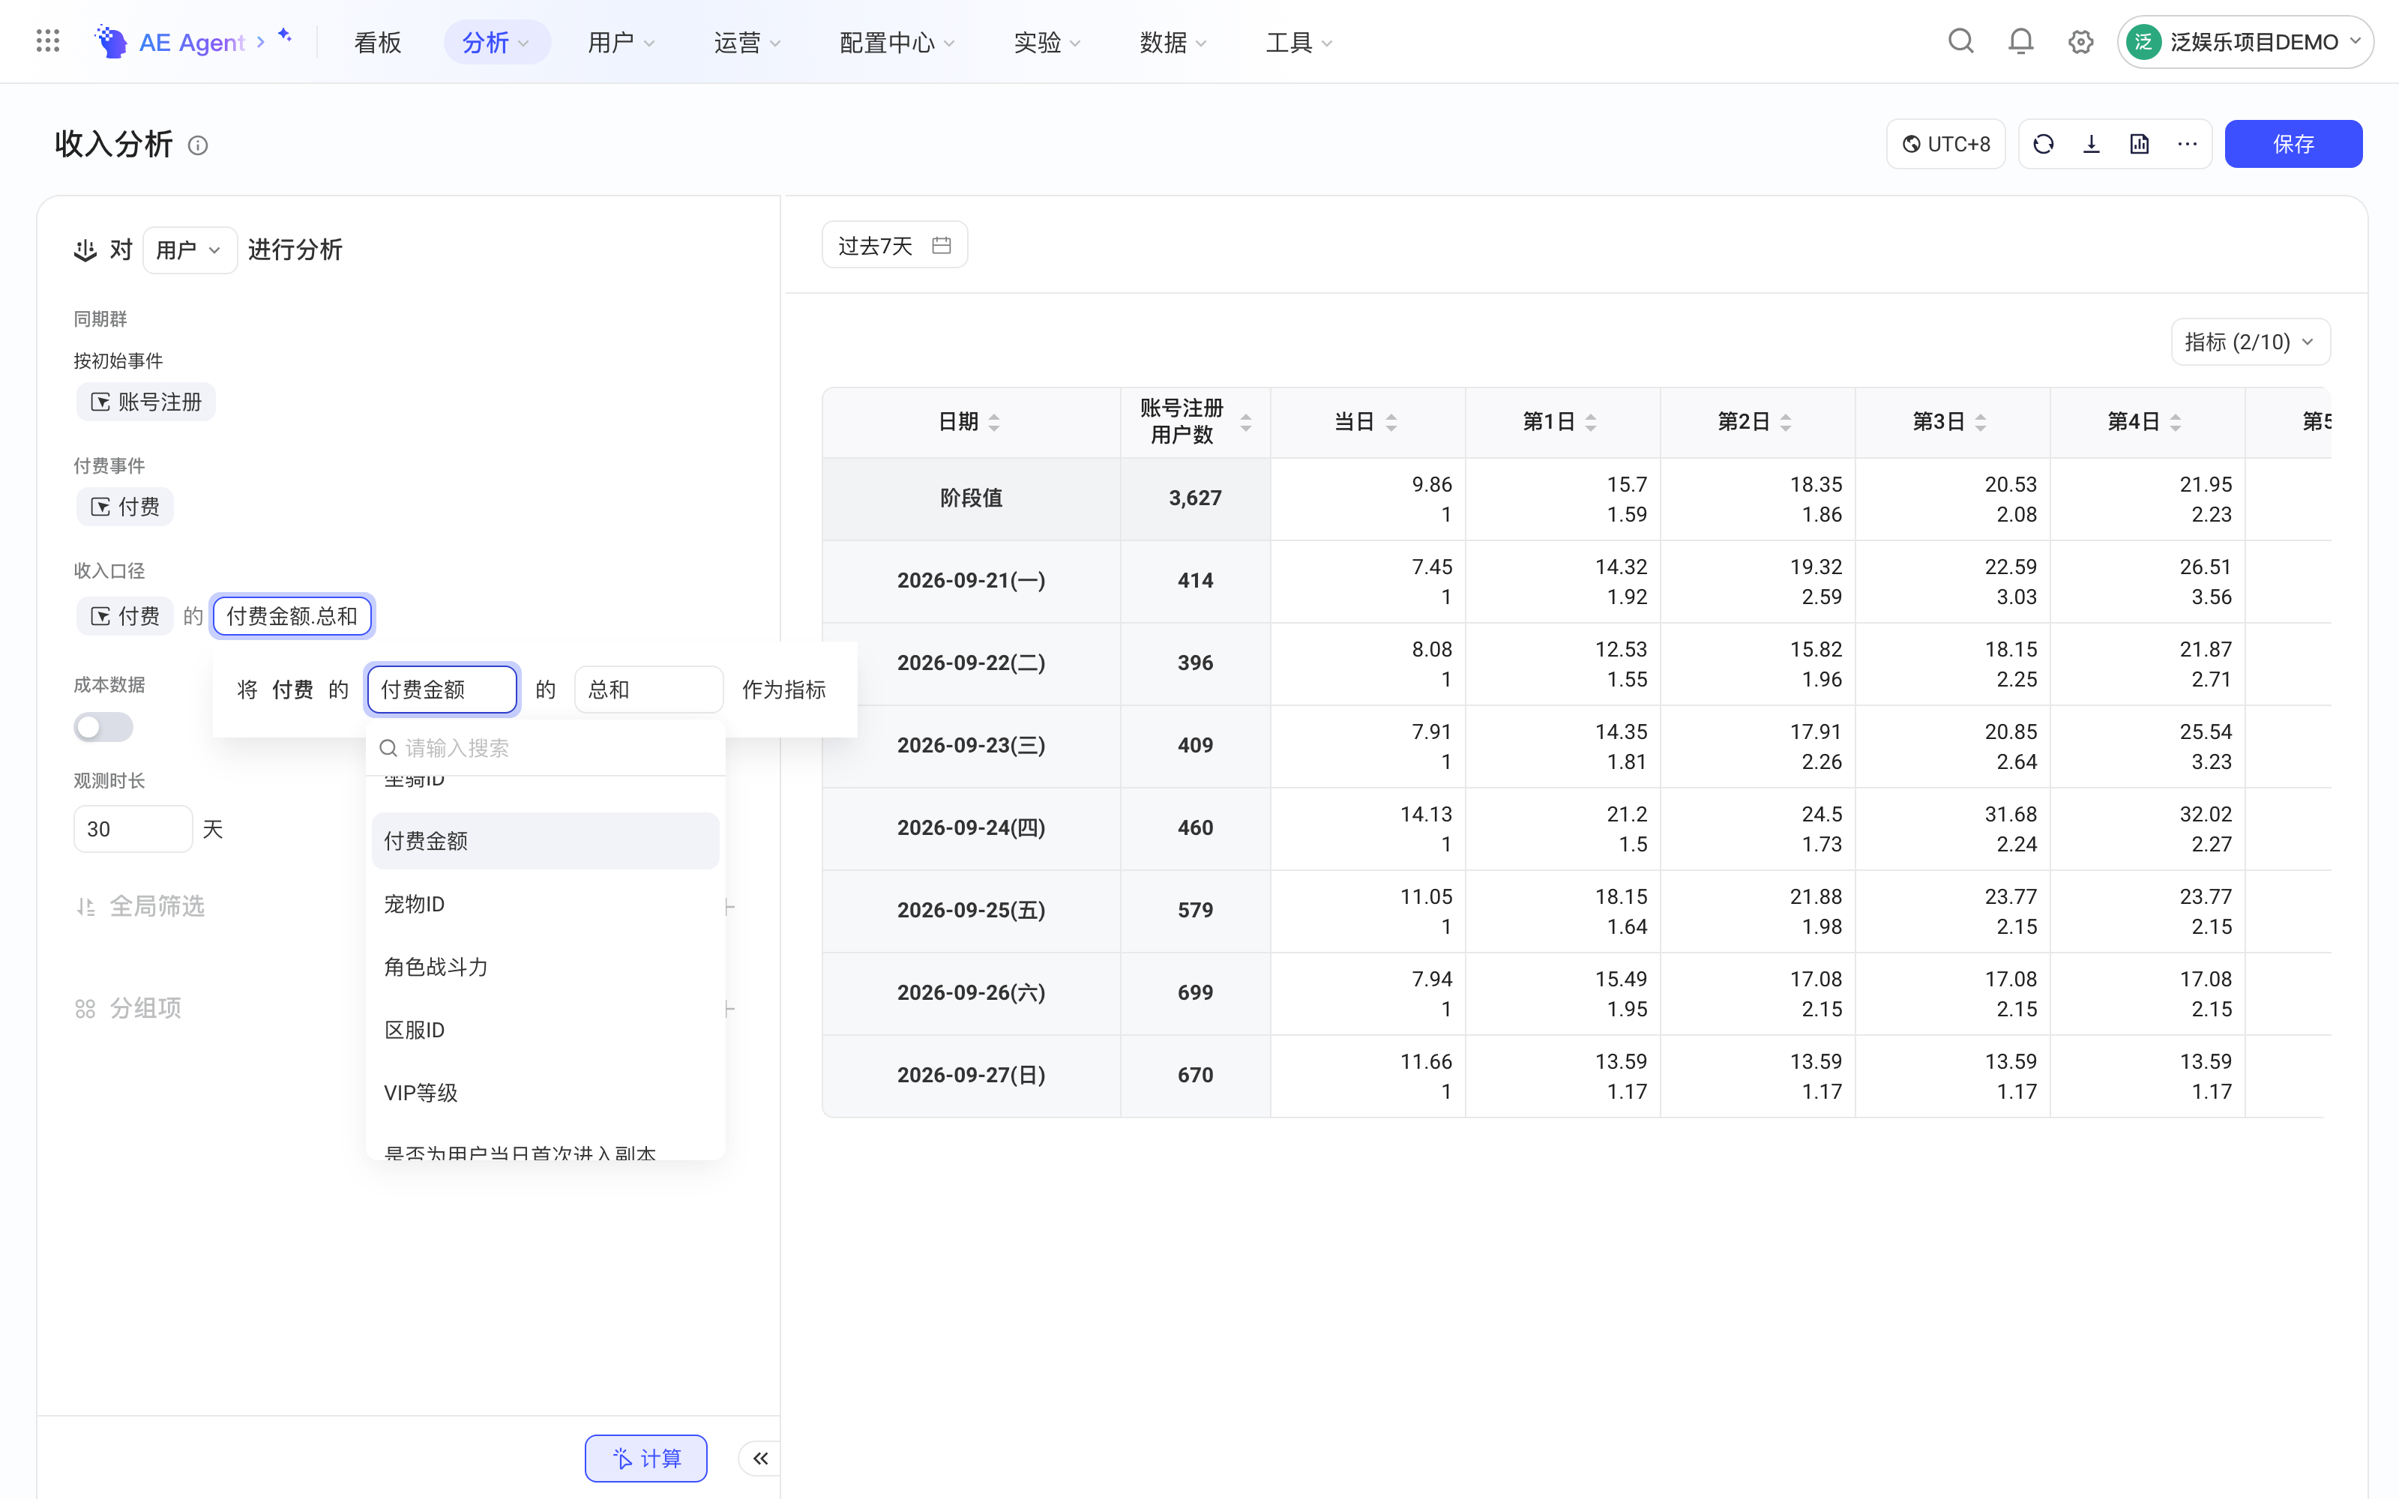Open the global search magnifier icon
This screenshot has height=1499, width=2399.
[1960, 42]
